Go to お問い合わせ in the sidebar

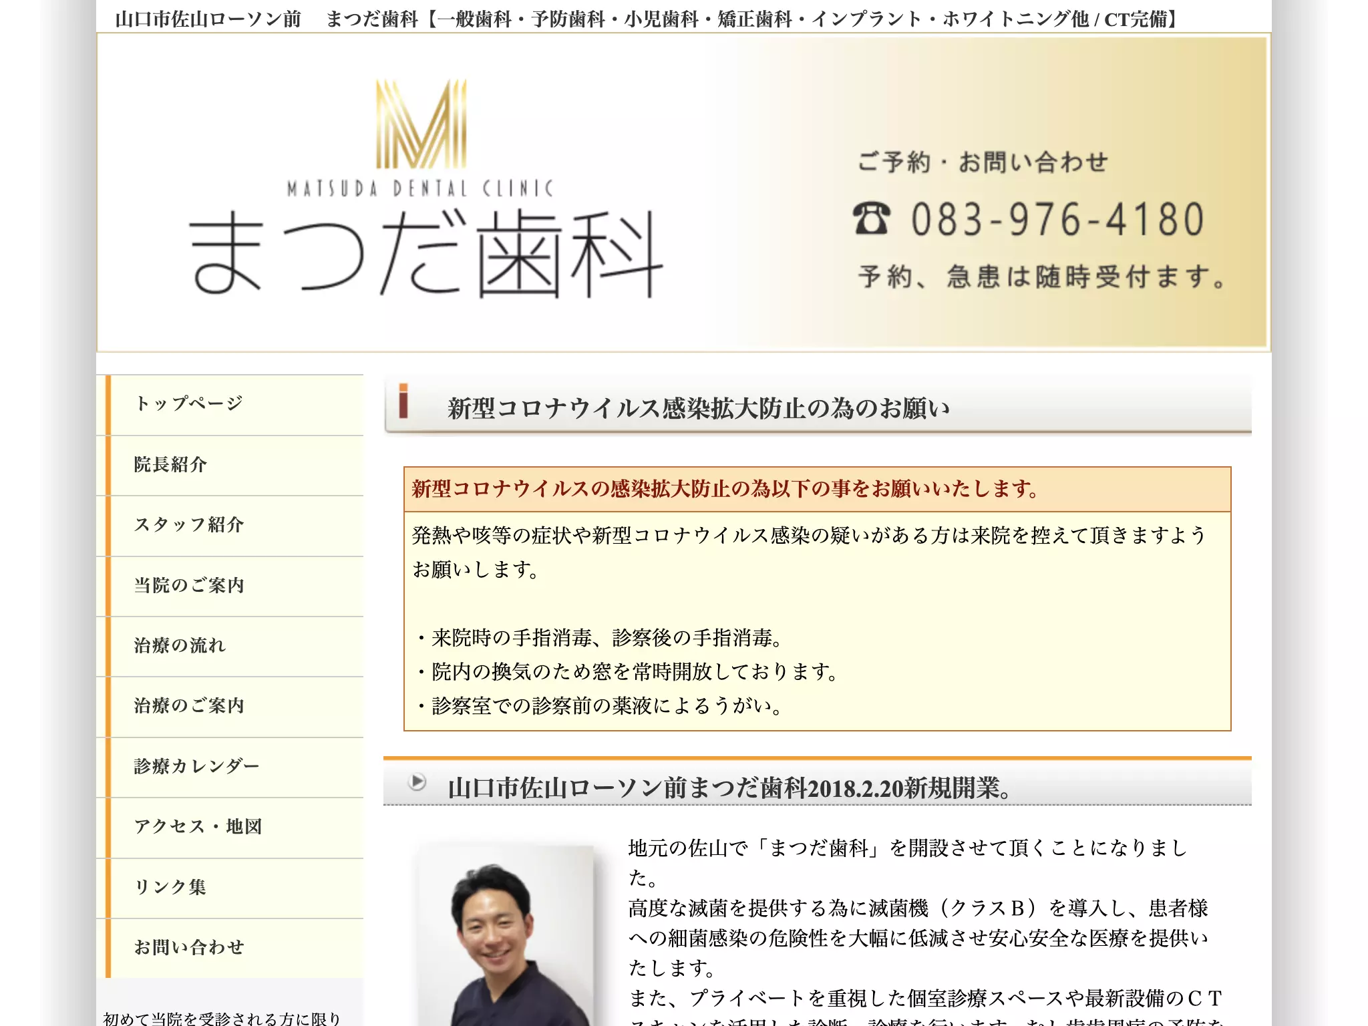tap(230, 948)
